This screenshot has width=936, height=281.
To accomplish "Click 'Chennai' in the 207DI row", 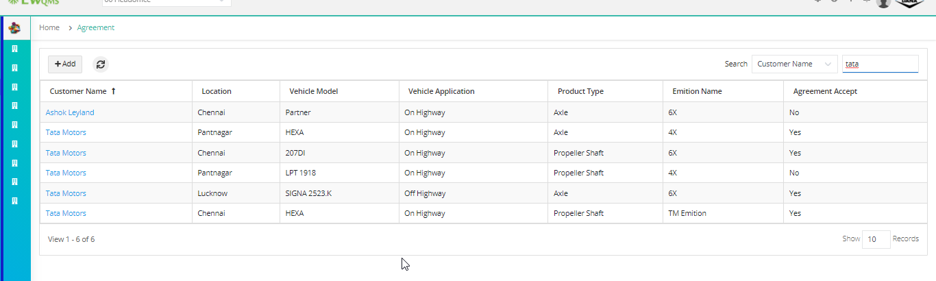I will (x=211, y=153).
